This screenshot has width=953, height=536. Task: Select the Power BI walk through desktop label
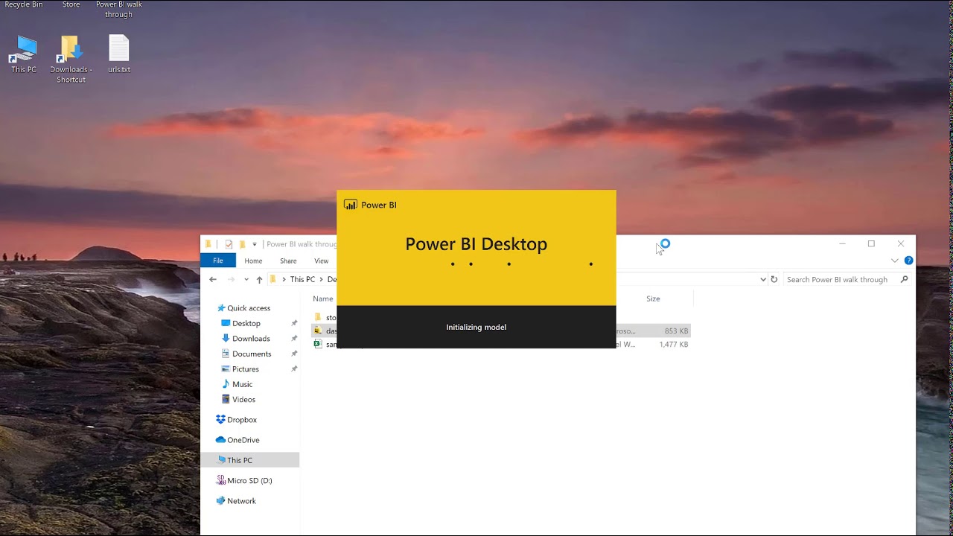119,9
